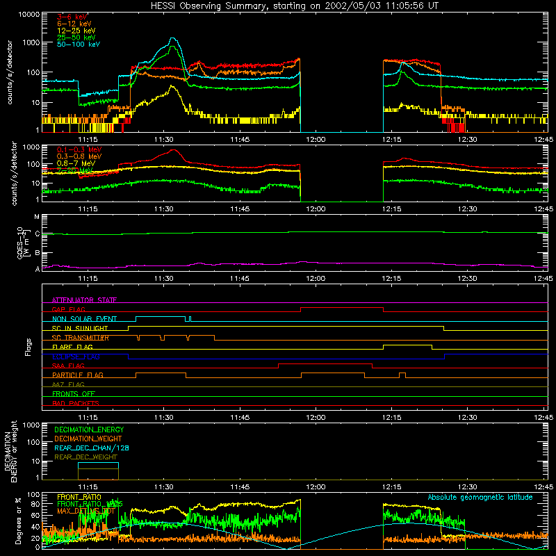Click the REAR_DEC_WEIGHT legend entry
This screenshot has height=556, width=556.
coord(85,457)
